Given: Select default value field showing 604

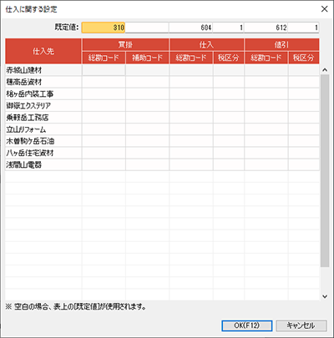Looking at the screenshot, I should (191, 28).
